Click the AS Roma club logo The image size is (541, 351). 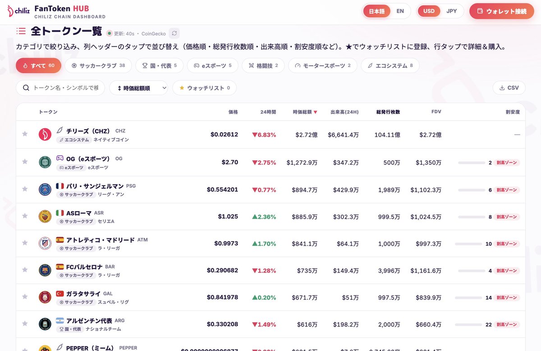(x=45, y=216)
